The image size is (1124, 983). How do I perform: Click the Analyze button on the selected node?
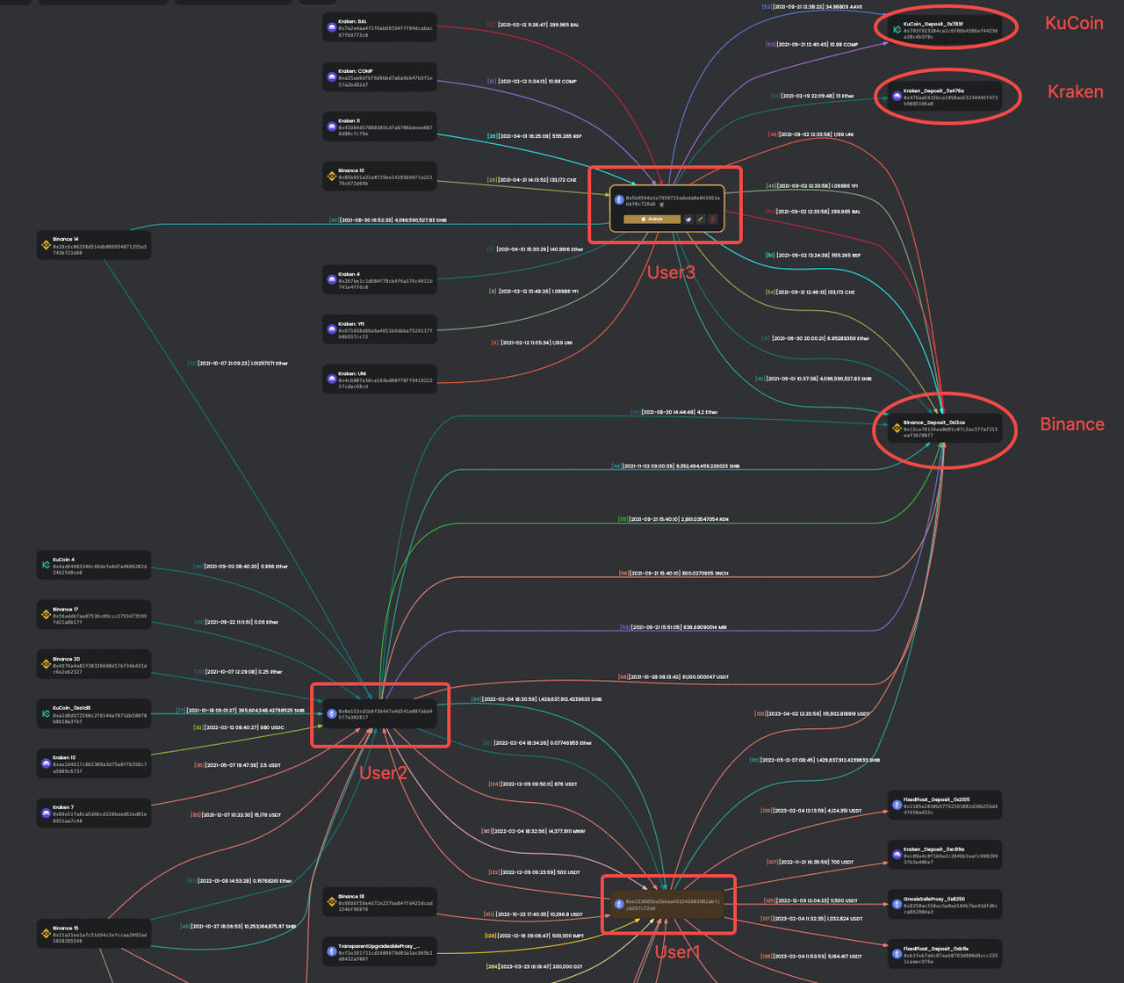(x=652, y=219)
